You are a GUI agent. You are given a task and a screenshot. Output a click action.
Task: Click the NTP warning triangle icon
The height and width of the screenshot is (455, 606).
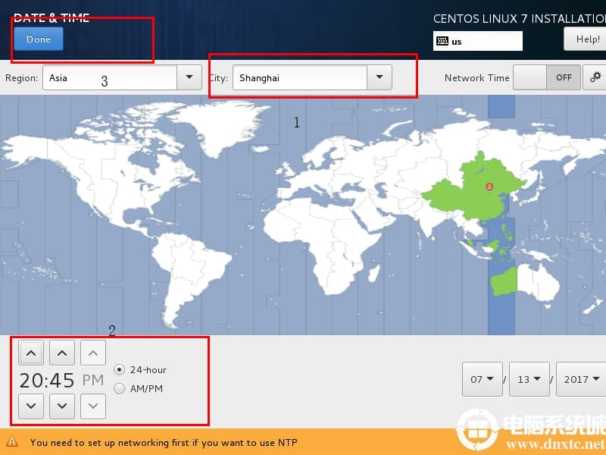12,442
